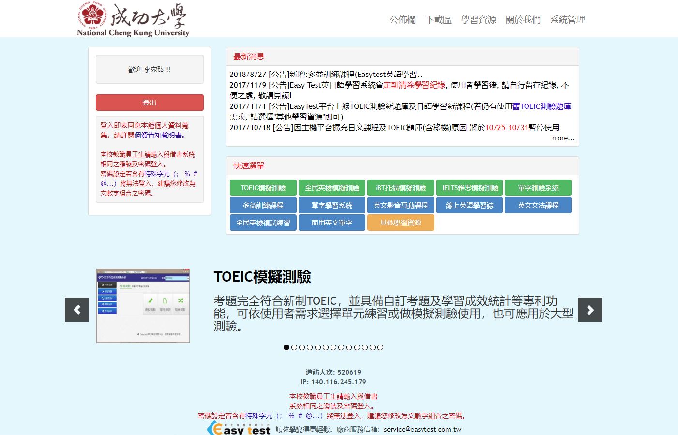Screen dimensions: 678x435
Task: Click 最新消息 panel heading
Action: pyautogui.click(x=249, y=57)
